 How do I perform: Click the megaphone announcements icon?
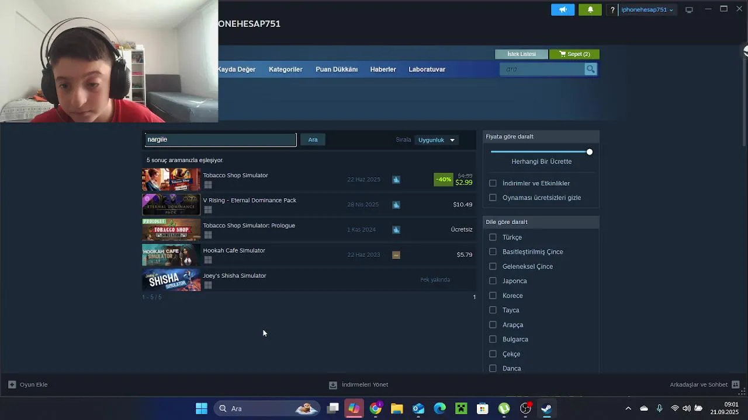pos(563,10)
